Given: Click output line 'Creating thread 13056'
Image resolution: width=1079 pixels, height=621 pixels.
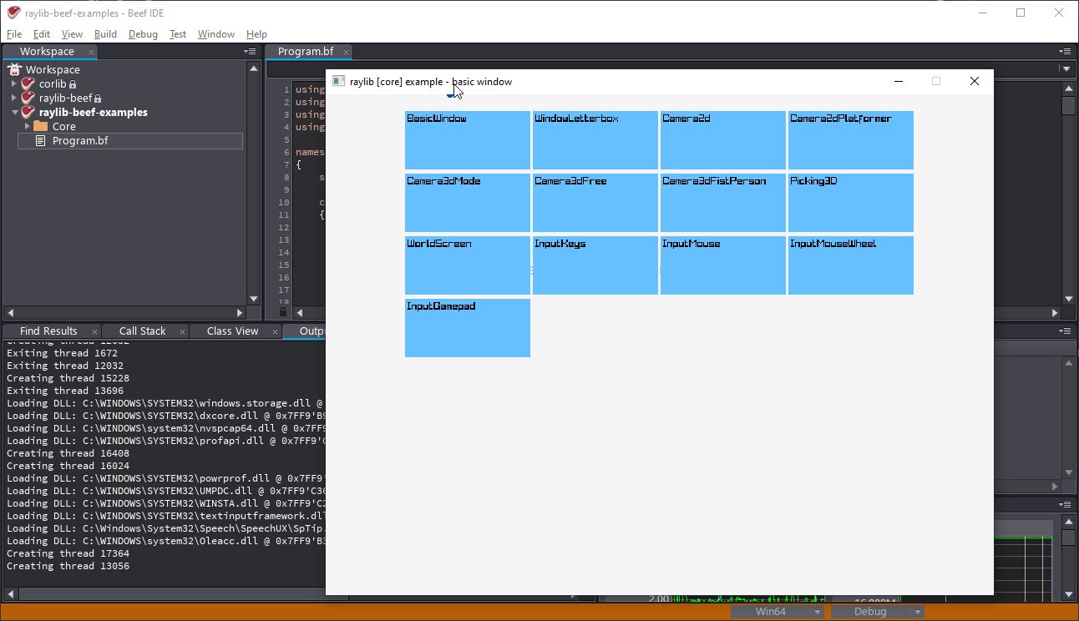Looking at the screenshot, I should click(68, 566).
